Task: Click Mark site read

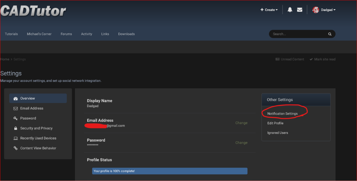Action: 322,59
